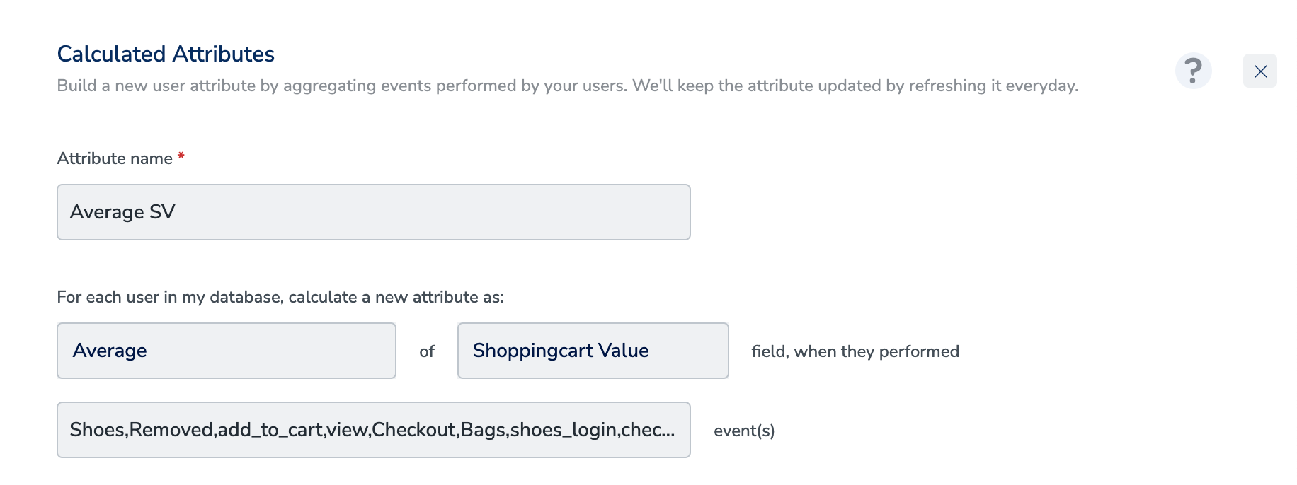Open the Average aggregation dropdown

(226, 351)
